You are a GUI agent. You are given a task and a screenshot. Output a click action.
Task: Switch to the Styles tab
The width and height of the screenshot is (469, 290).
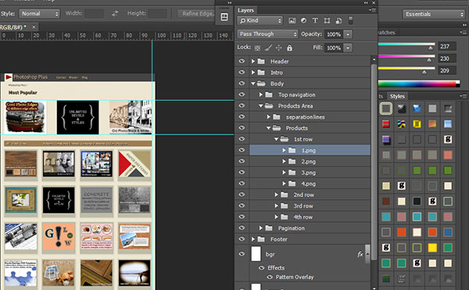tap(397, 96)
